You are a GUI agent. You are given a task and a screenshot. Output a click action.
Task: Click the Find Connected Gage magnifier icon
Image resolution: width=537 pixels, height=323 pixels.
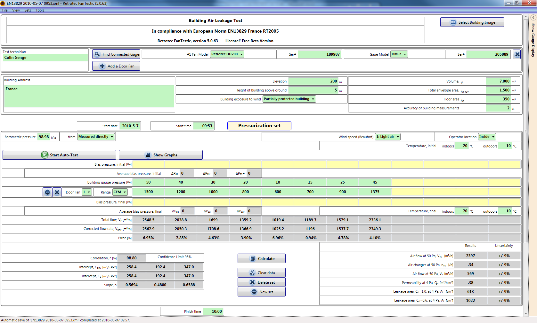(x=97, y=54)
